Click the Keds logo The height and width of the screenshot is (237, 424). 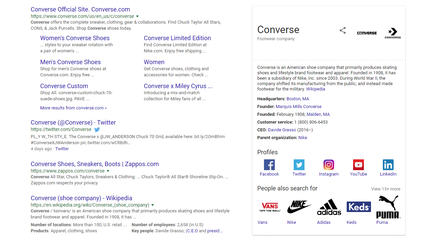pyautogui.click(x=359, y=207)
